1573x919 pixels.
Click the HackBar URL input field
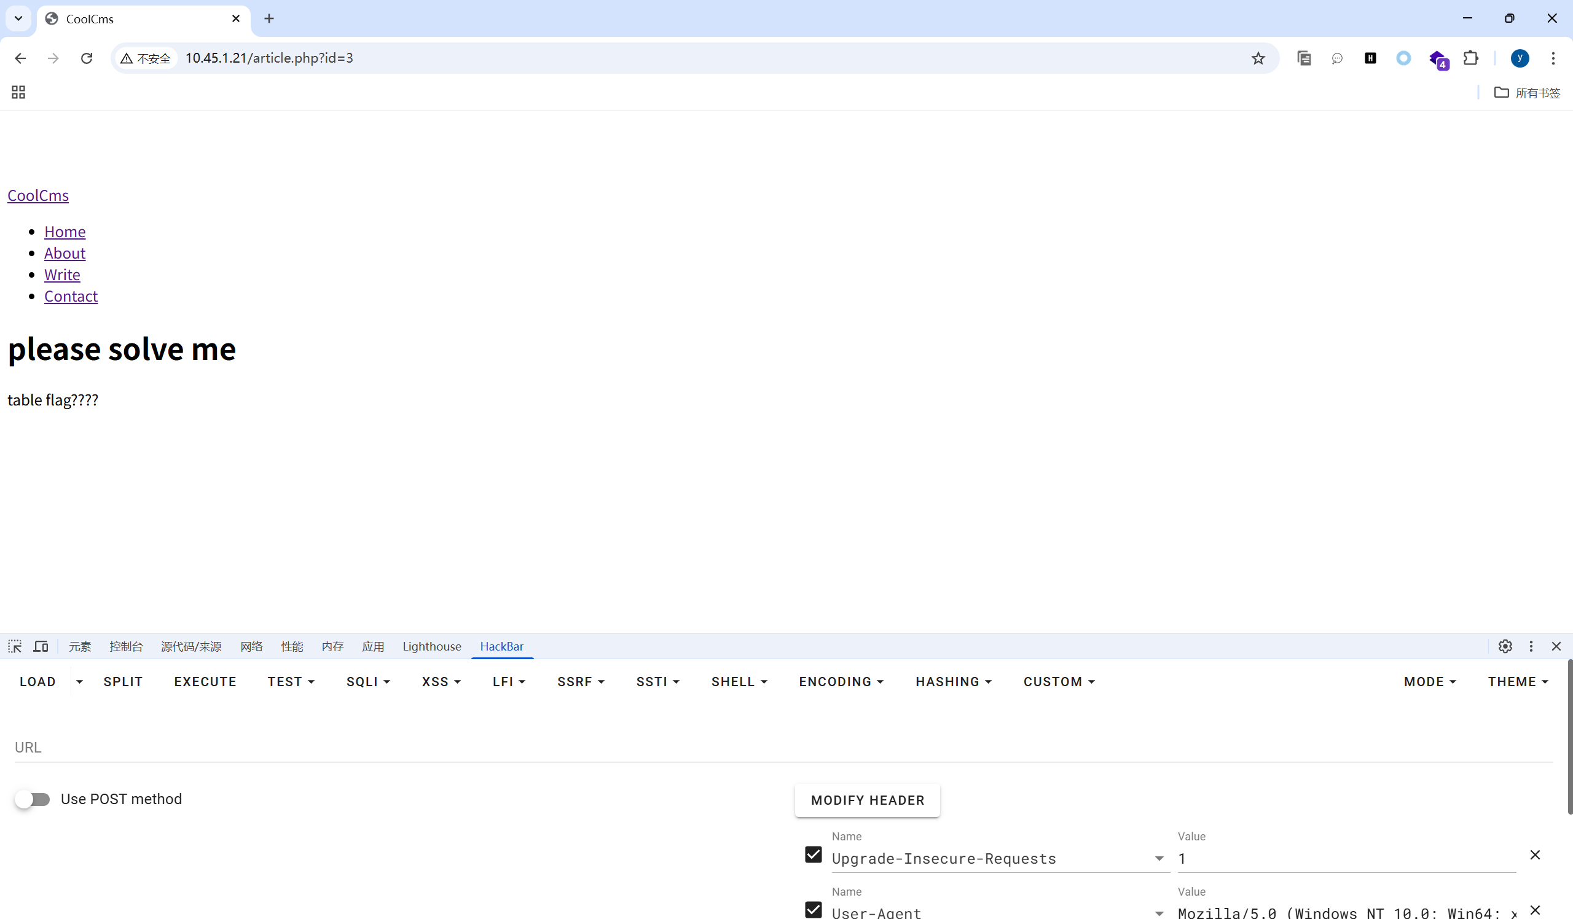click(x=783, y=748)
